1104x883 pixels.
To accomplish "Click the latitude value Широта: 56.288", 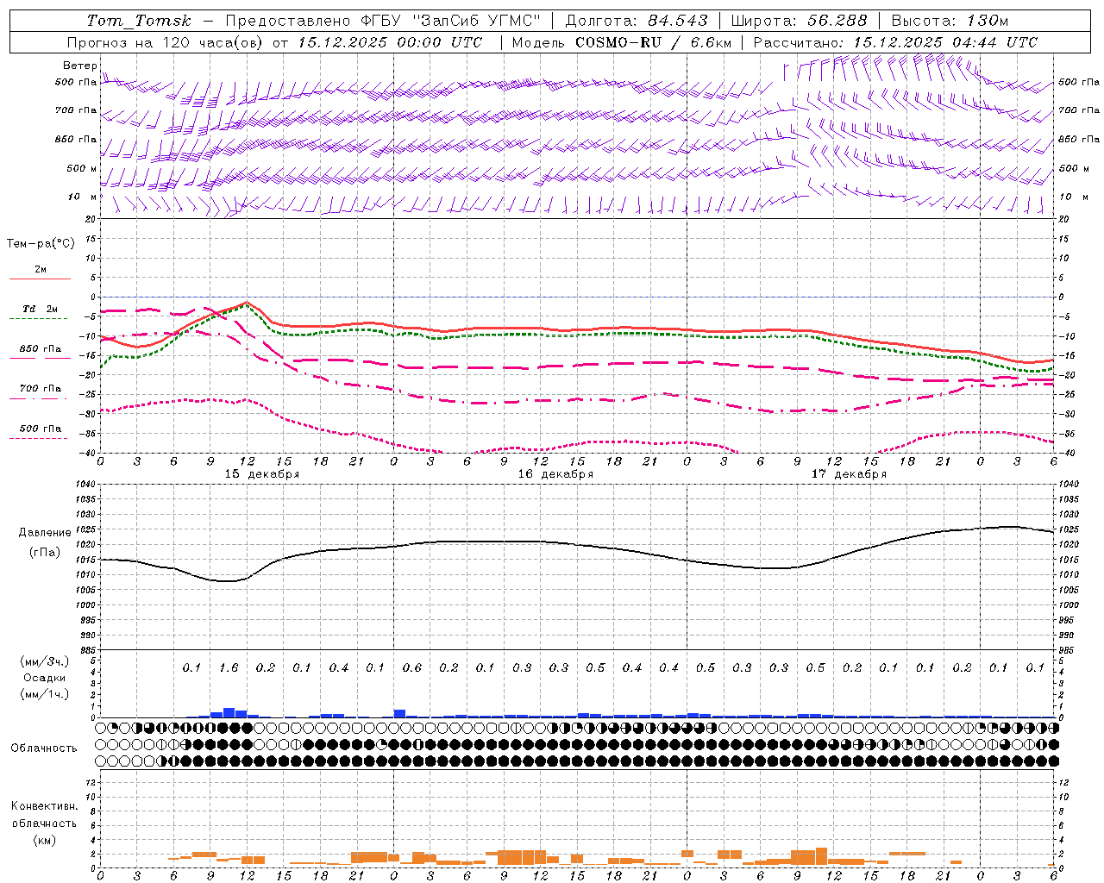I will 799,21.
